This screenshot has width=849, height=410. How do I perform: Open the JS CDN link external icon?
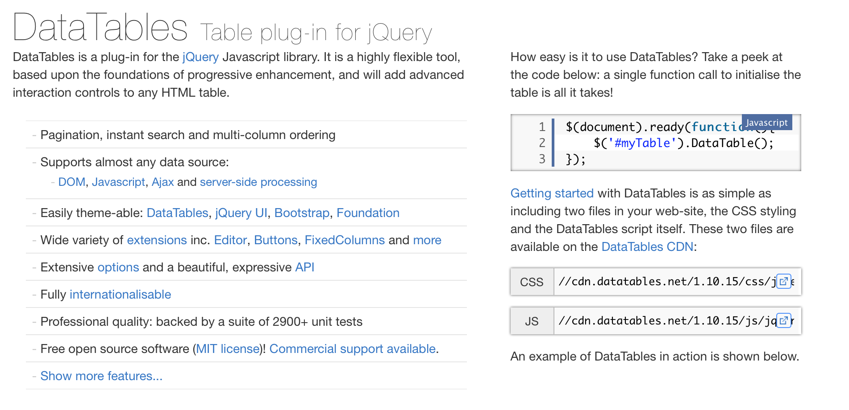click(783, 321)
